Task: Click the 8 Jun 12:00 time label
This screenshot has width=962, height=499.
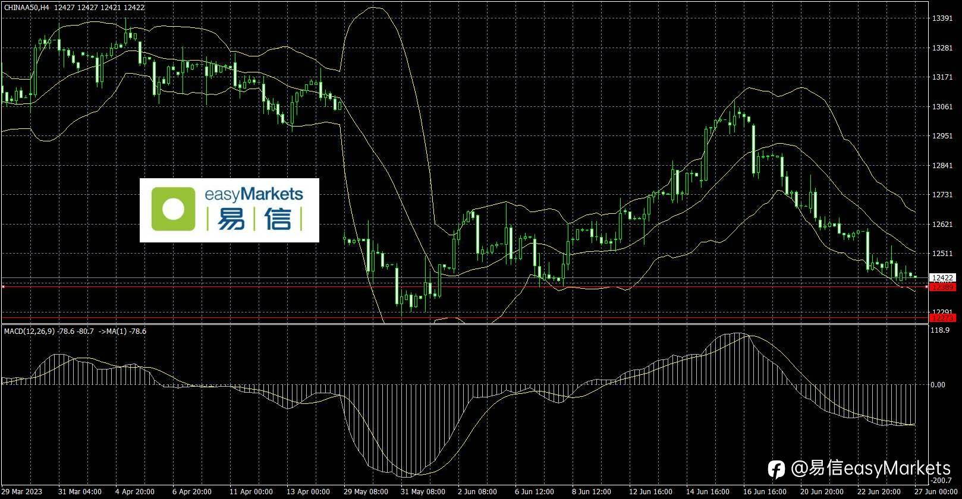Action: pyautogui.click(x=592, y=492)
